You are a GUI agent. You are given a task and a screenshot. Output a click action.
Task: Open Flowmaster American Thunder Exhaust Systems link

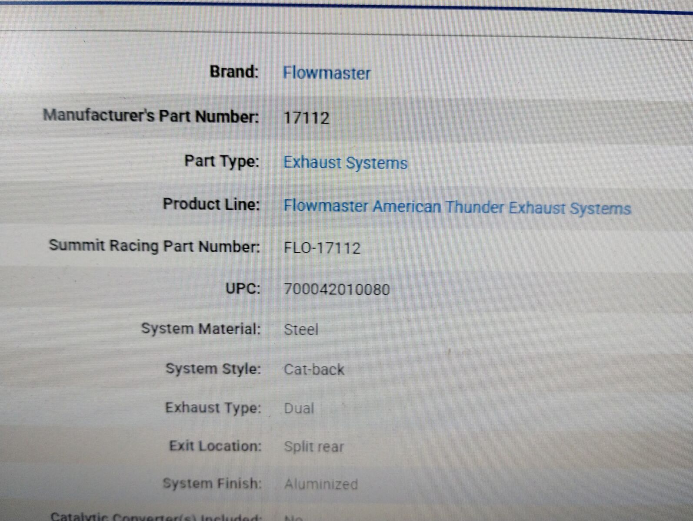[x=456, y=207]
